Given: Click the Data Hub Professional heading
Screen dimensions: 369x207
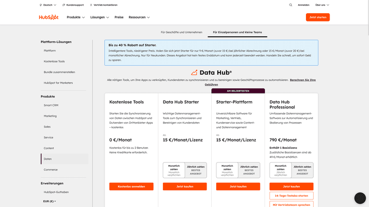Looking at the screenshot, I should (282, 104).
